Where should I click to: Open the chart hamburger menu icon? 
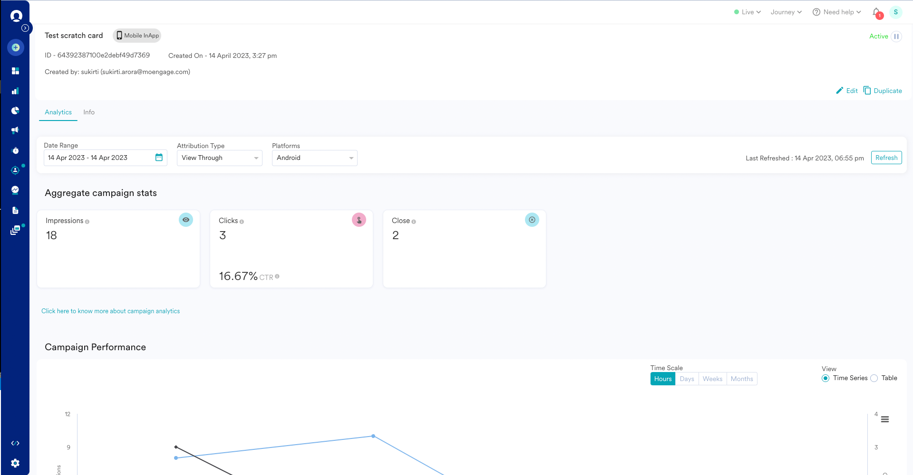pyautogui.click(x=885, y=419)
